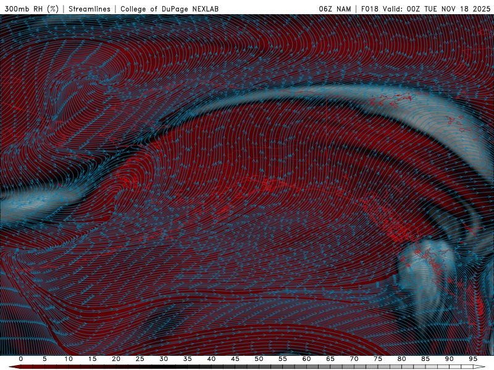Click the colorbar label "55"

pos(283,359)
